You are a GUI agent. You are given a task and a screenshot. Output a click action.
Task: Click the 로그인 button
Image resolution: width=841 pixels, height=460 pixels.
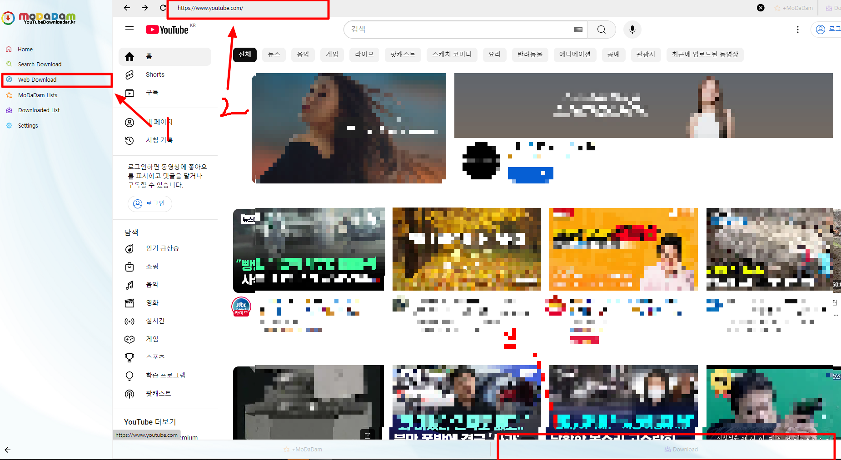click(x=150, y=203)
